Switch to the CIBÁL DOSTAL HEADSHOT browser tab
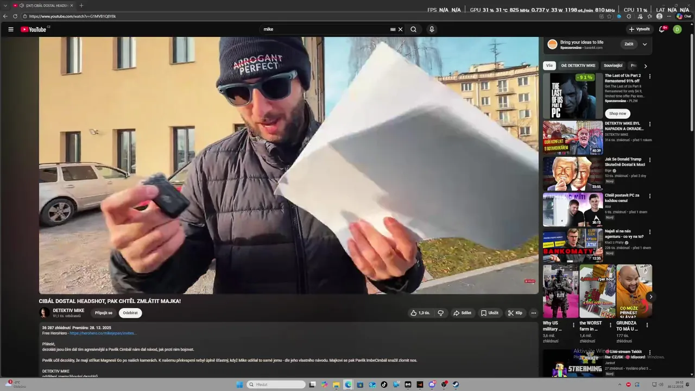 [x=42, y=5]
